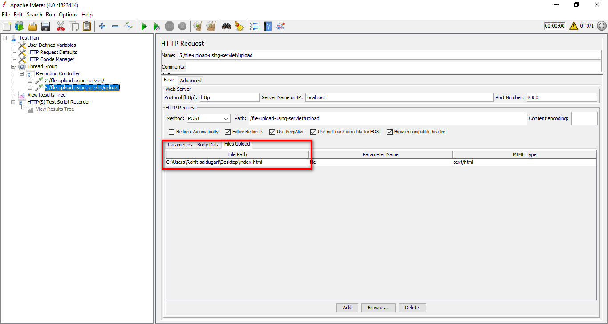
Task: Switch to the Body Data tab
Action: point(208,145)
